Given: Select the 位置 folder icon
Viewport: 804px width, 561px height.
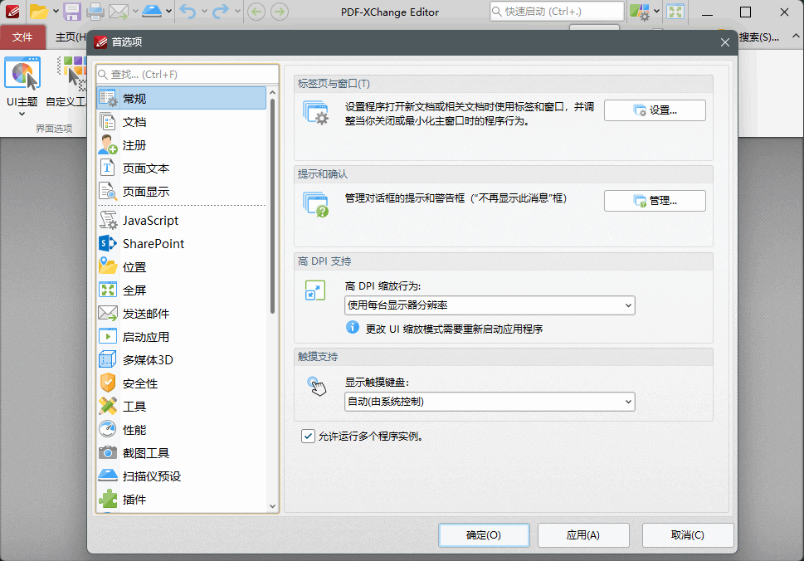Looking at the screenshot, I should (x=108, y=266).
